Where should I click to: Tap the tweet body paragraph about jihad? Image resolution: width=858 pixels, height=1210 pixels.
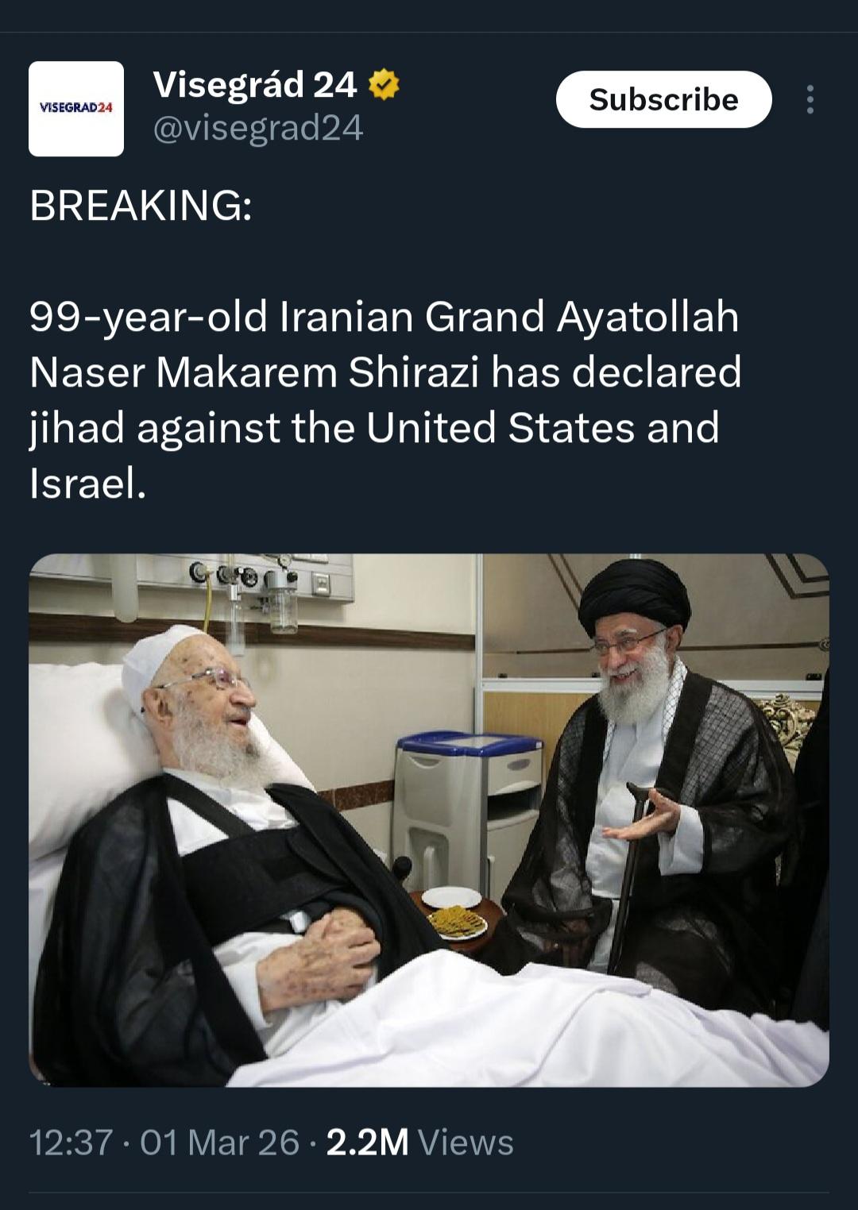(x=385, y=399)
